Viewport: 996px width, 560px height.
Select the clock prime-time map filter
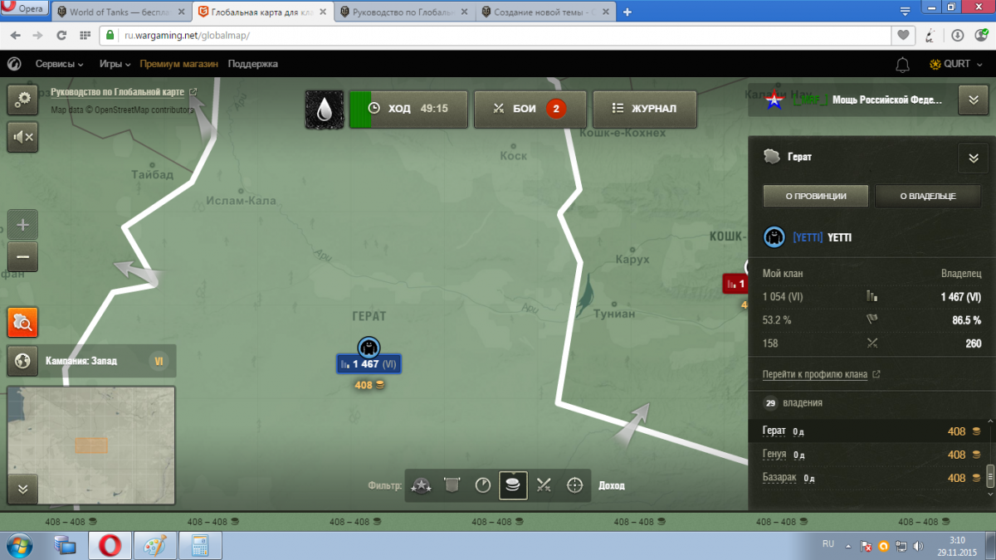(x=483, y=485)
